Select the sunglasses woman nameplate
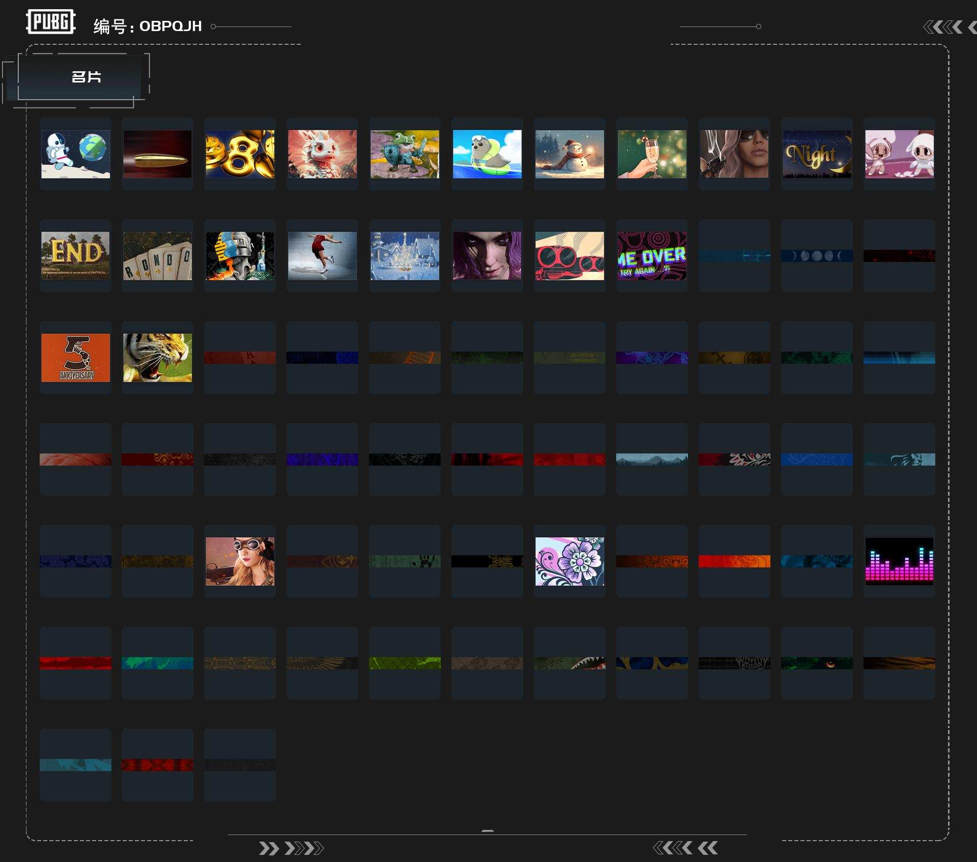Image resolution: width=977 pixels, height=862 pixels. pos(734,154)
